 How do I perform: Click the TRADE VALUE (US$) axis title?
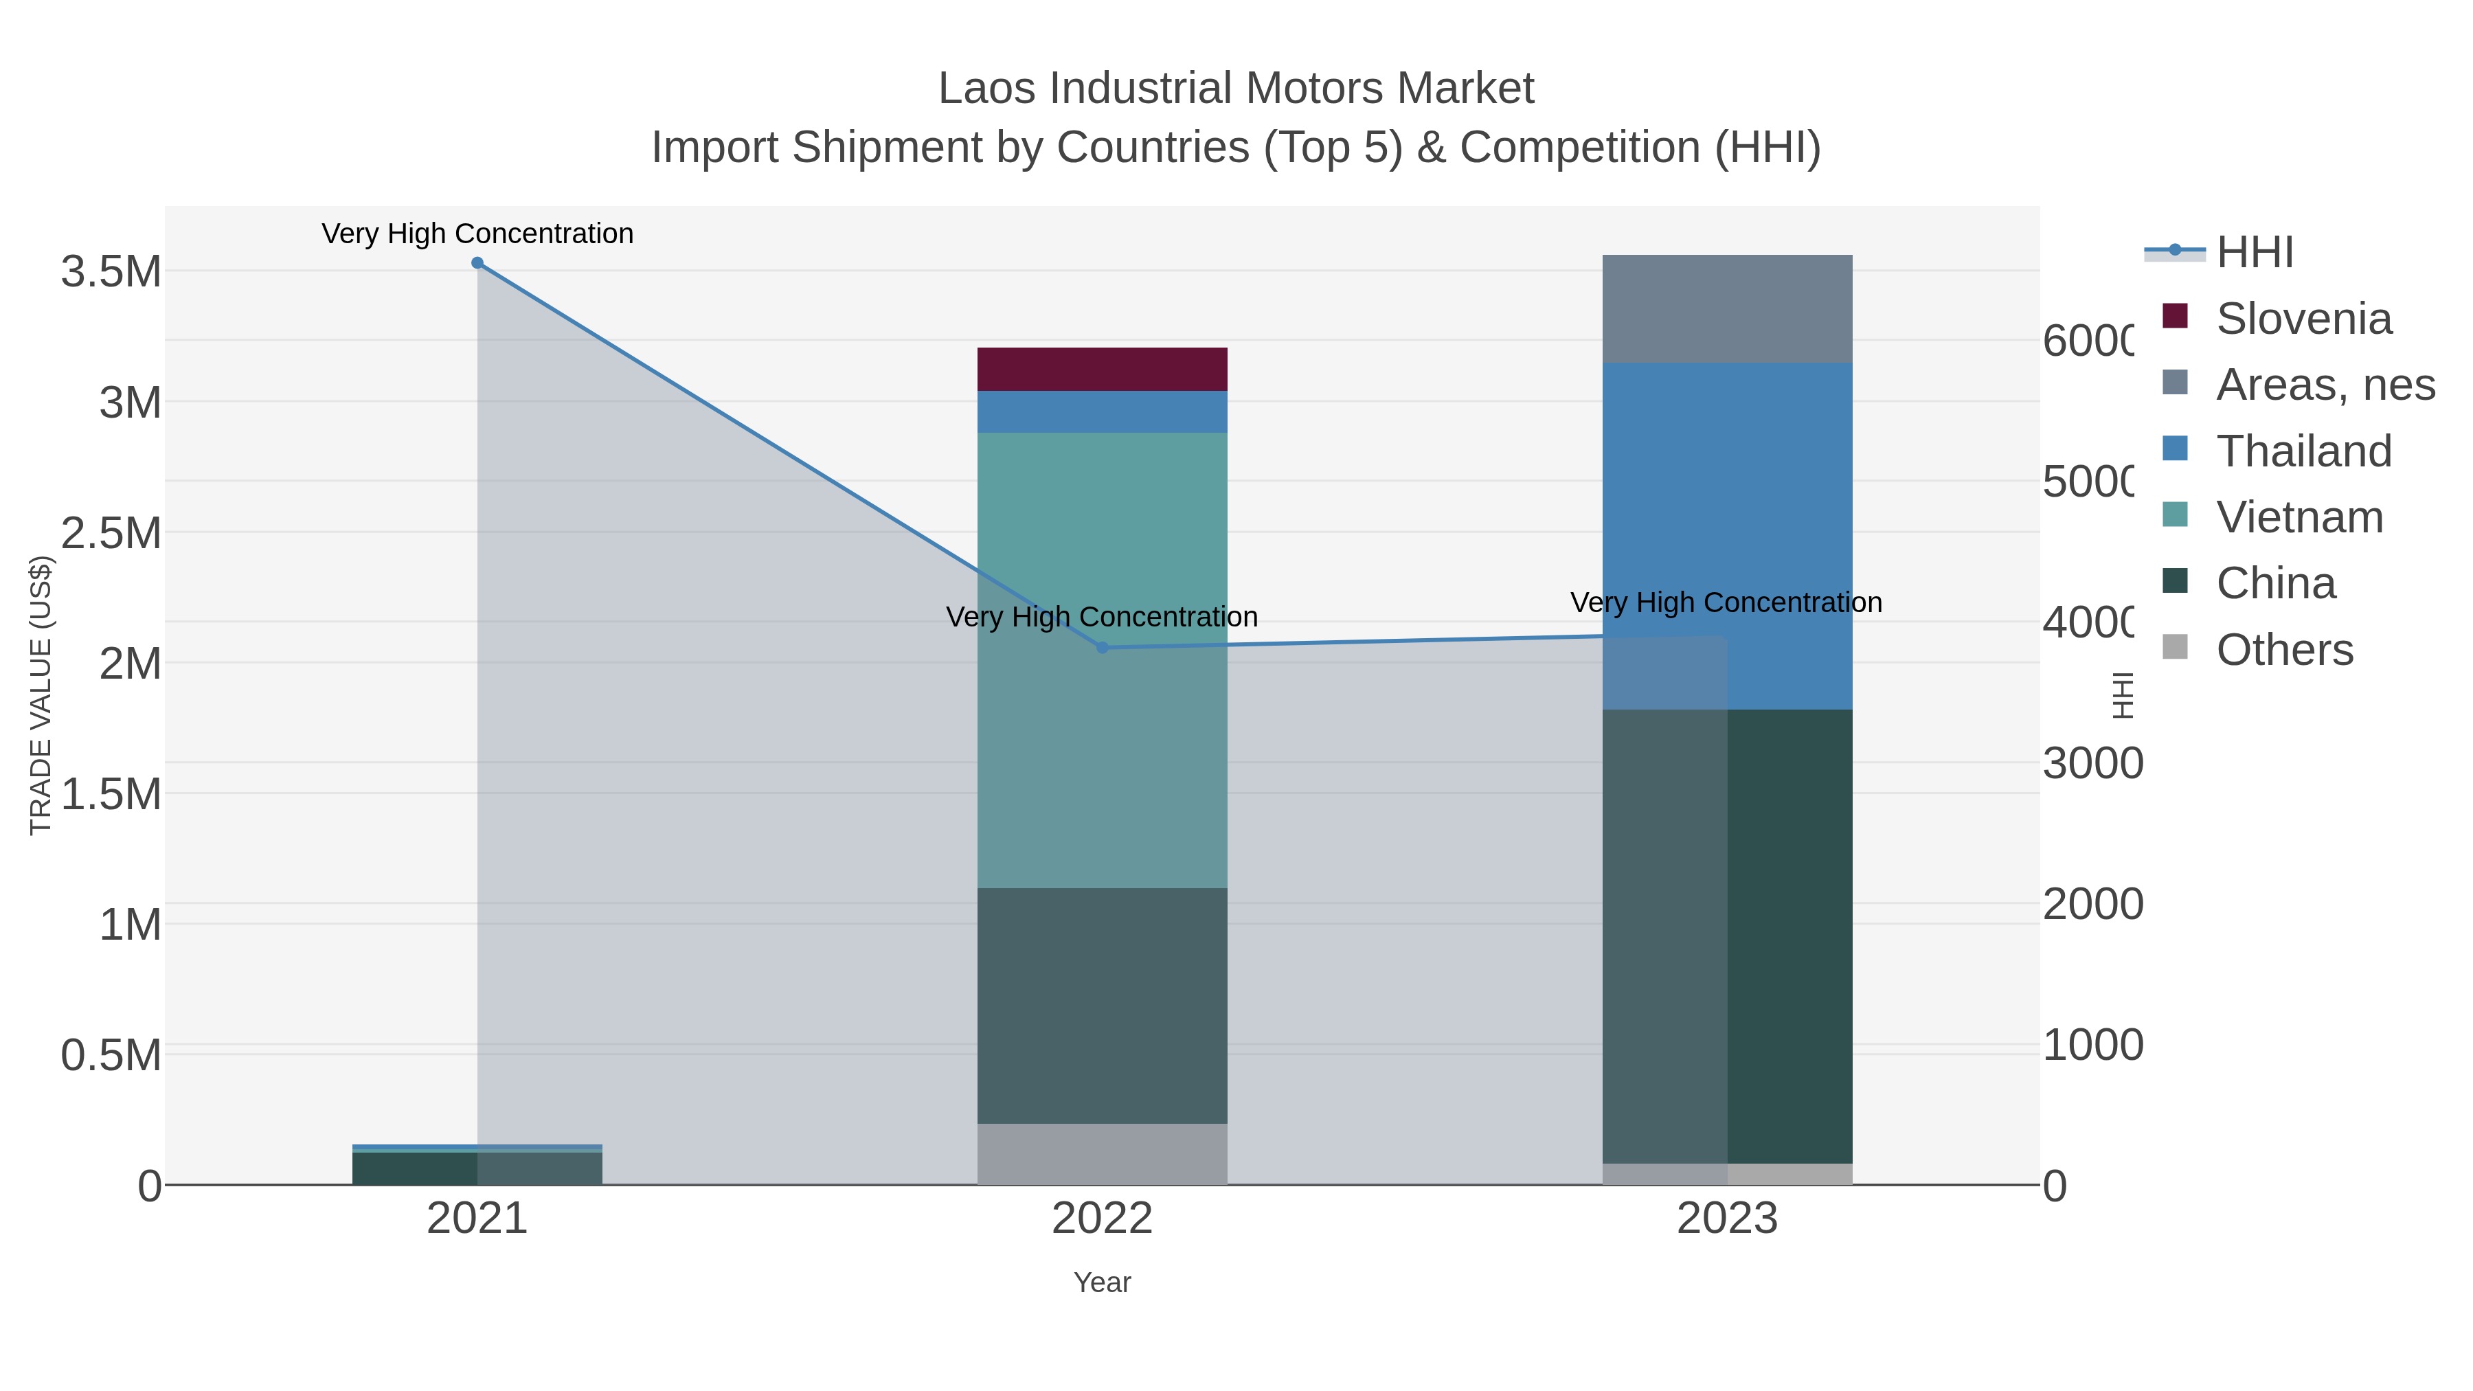(41, 695)
